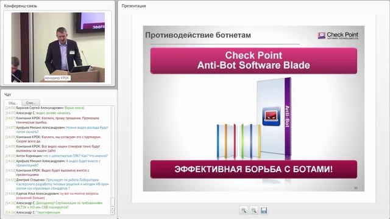Click the 14:20 Александр С message about Сертификация

54,205
